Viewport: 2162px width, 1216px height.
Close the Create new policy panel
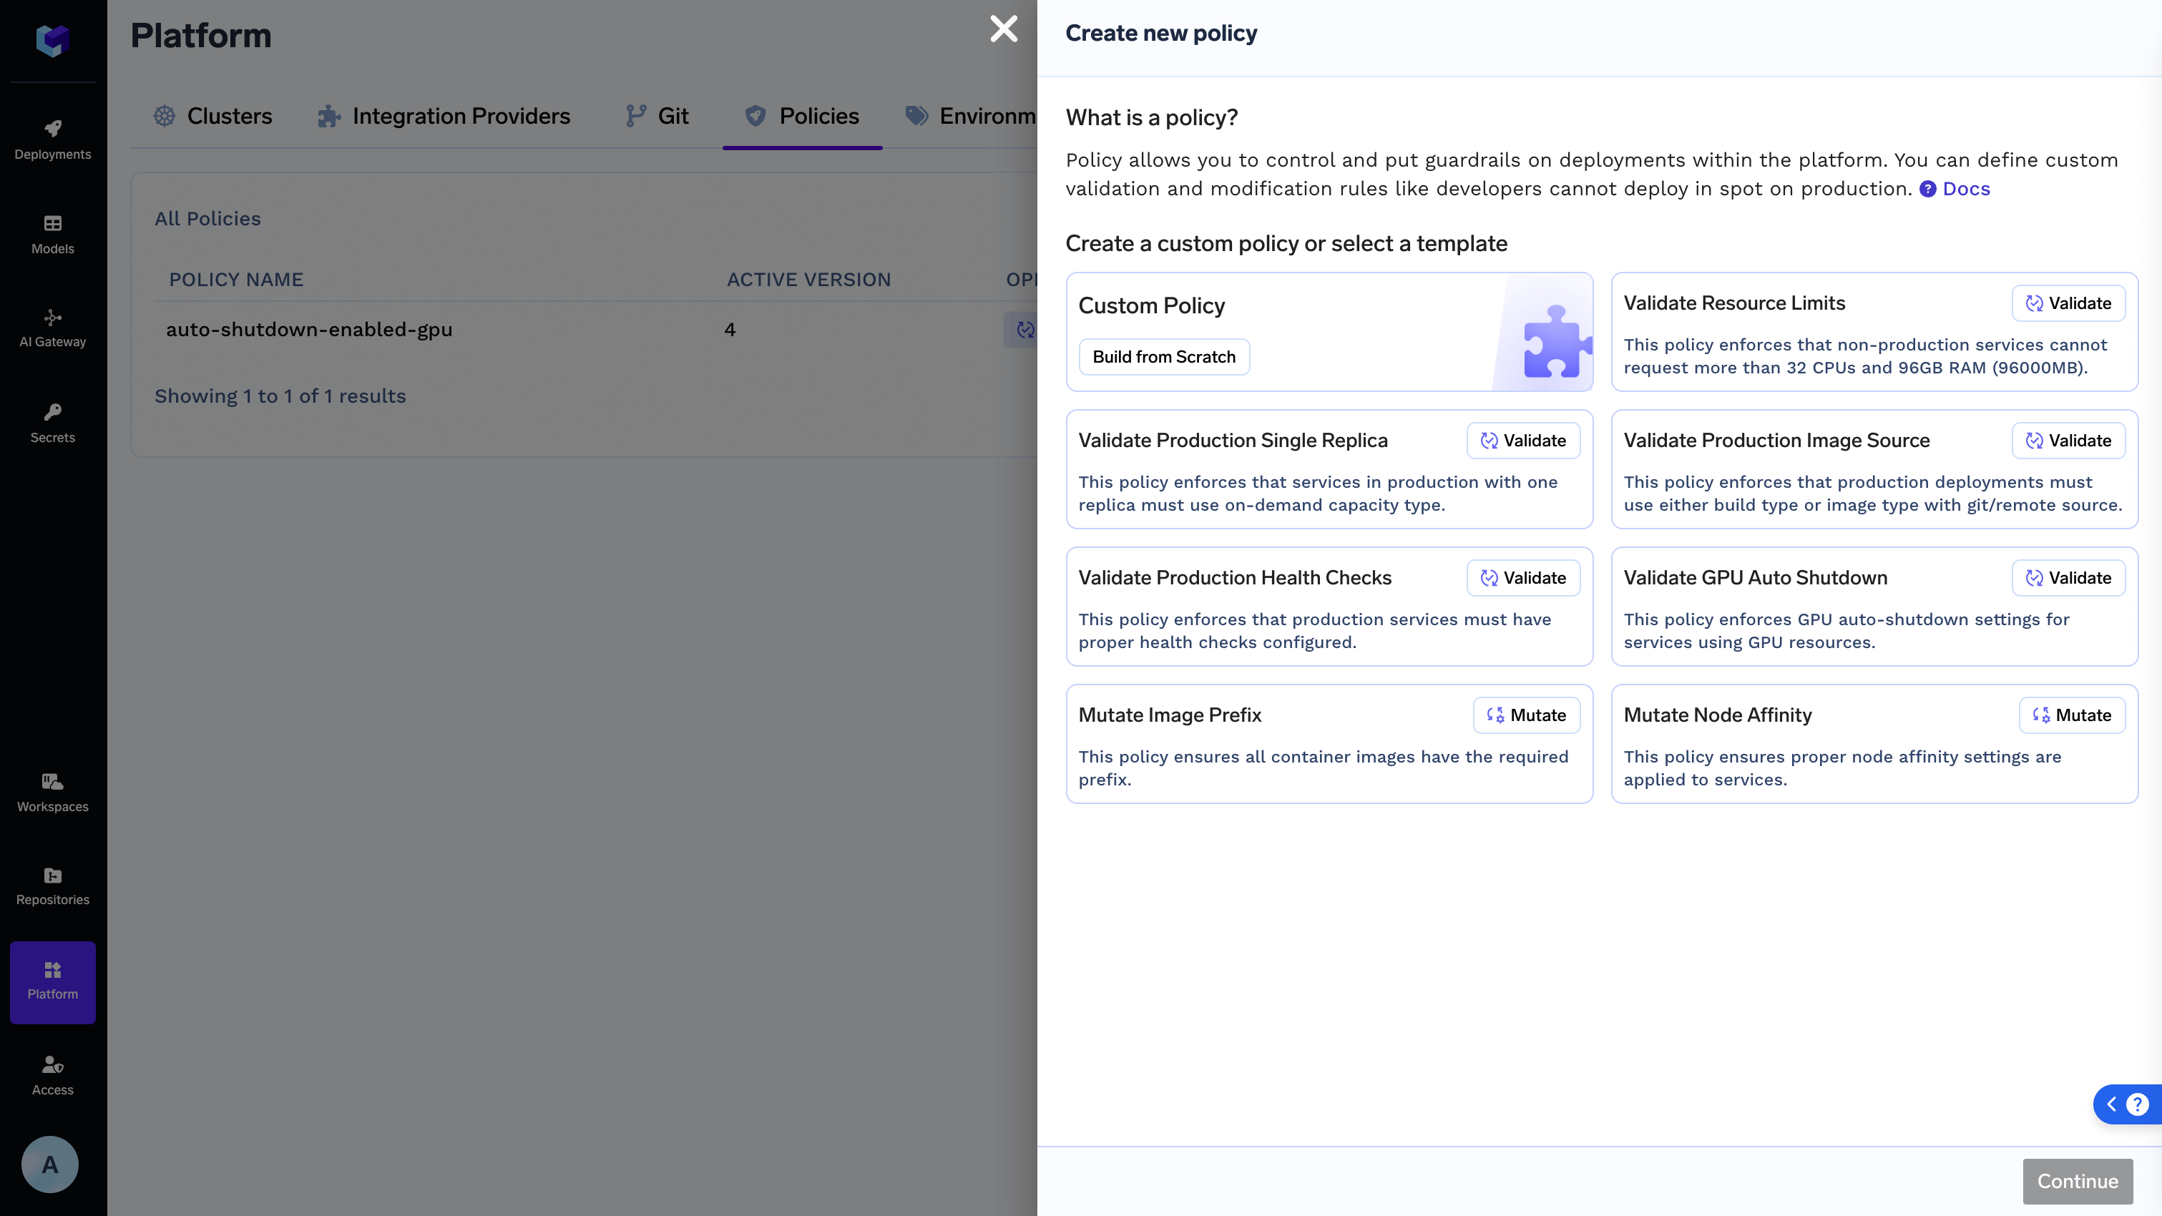pos(1004,29)
